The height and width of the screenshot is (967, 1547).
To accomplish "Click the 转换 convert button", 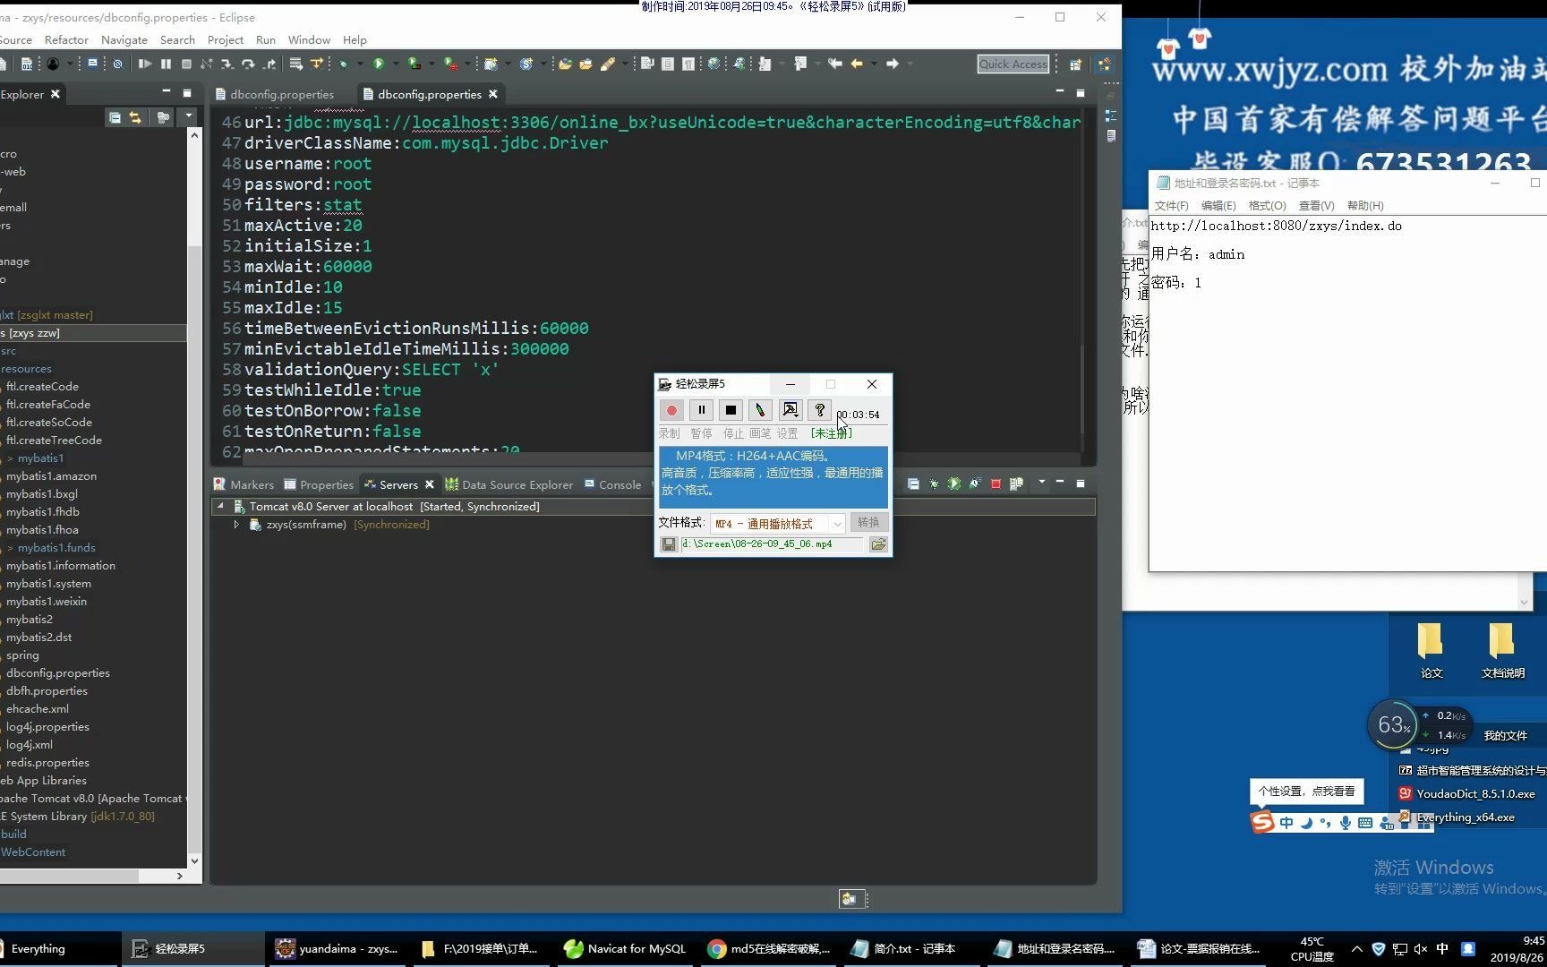I will tap(868, 522).
